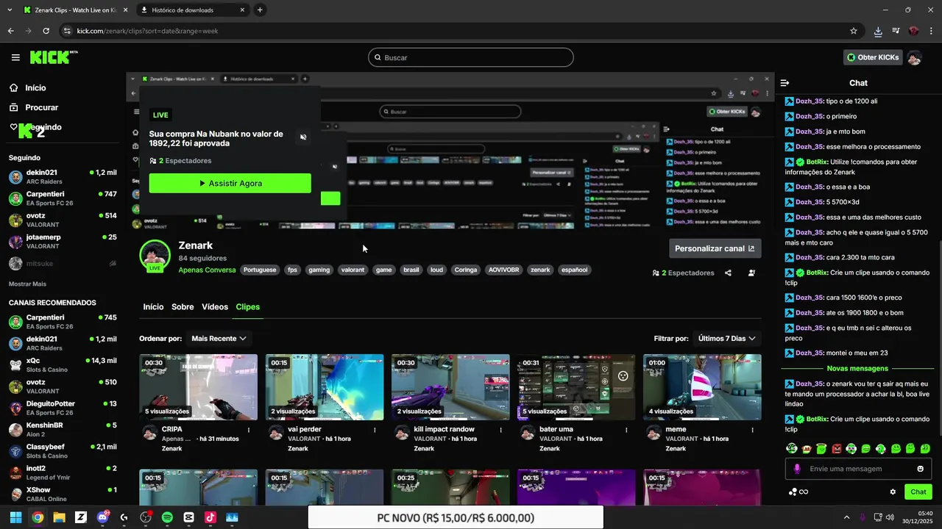Open options menu for CRIPA clip
942x529 pixels.
248,430
